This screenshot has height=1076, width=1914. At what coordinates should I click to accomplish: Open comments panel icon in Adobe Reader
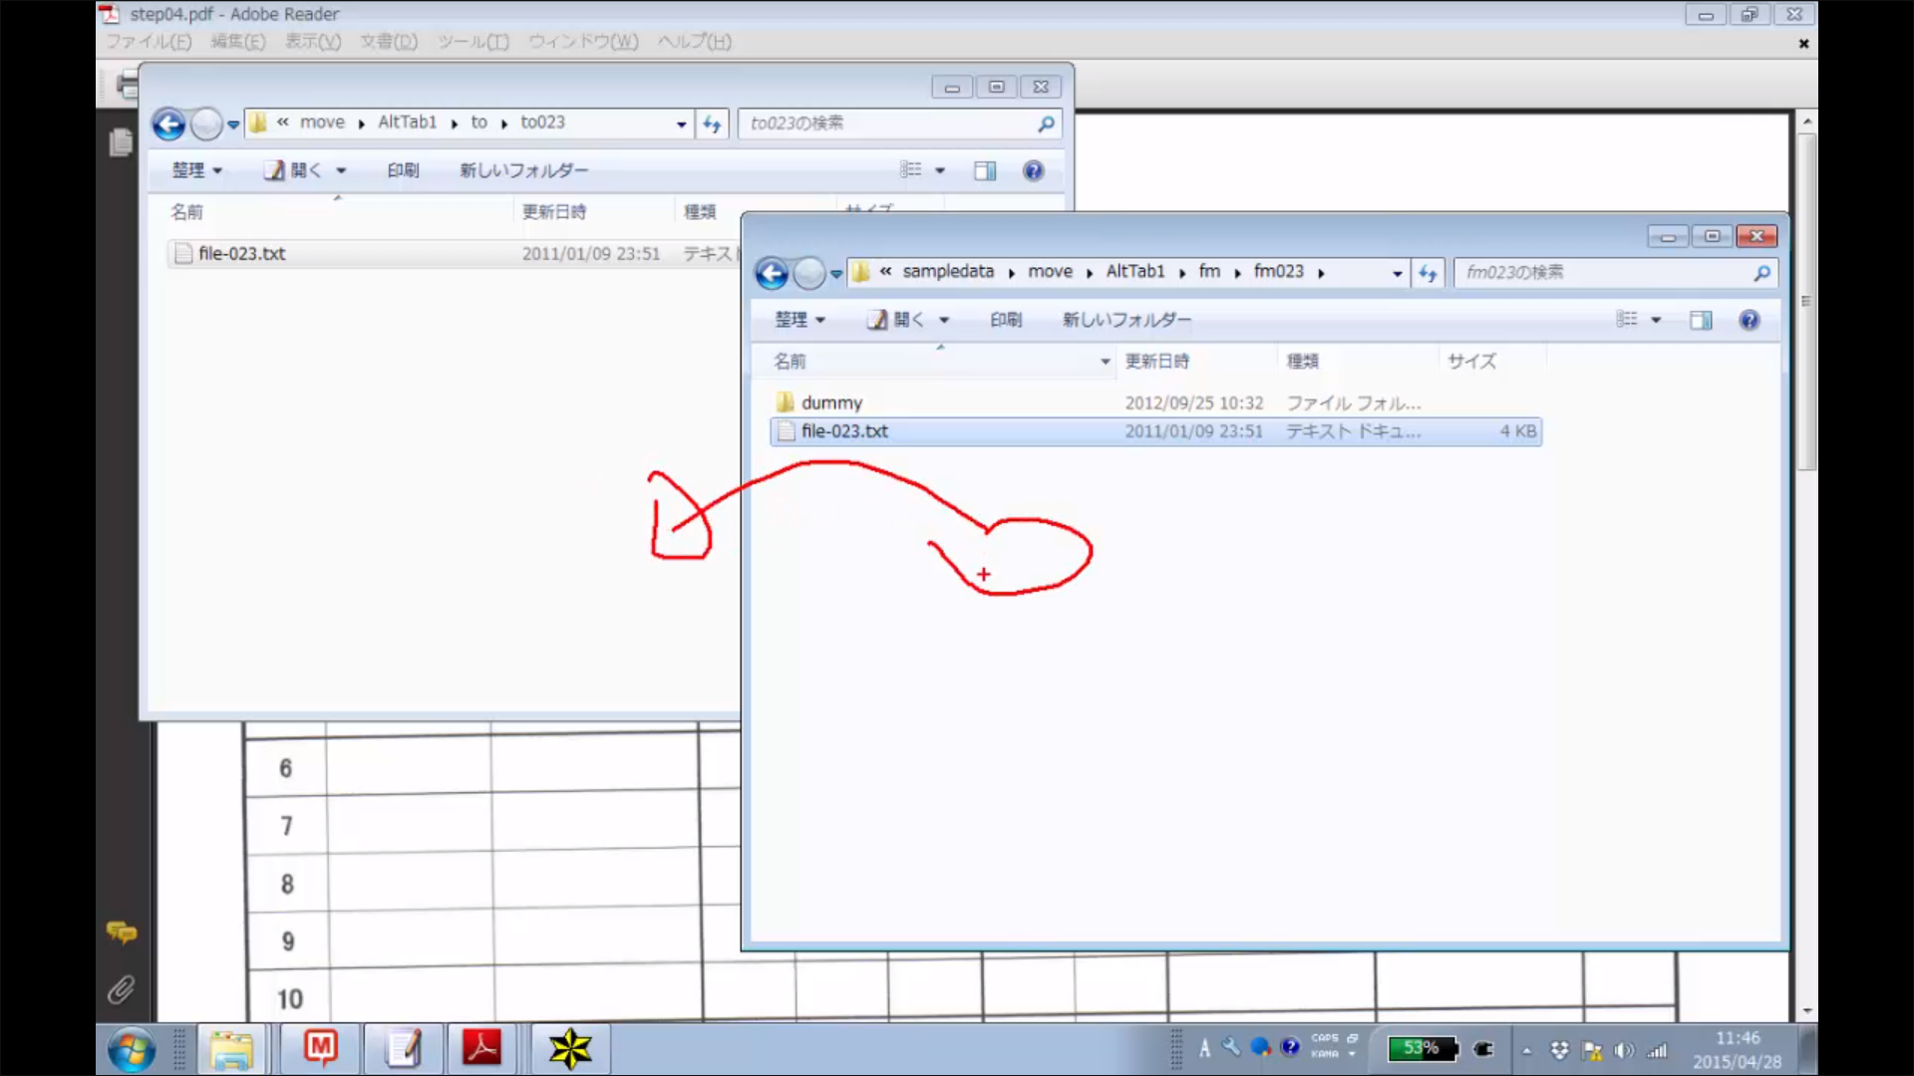(121, 933)
